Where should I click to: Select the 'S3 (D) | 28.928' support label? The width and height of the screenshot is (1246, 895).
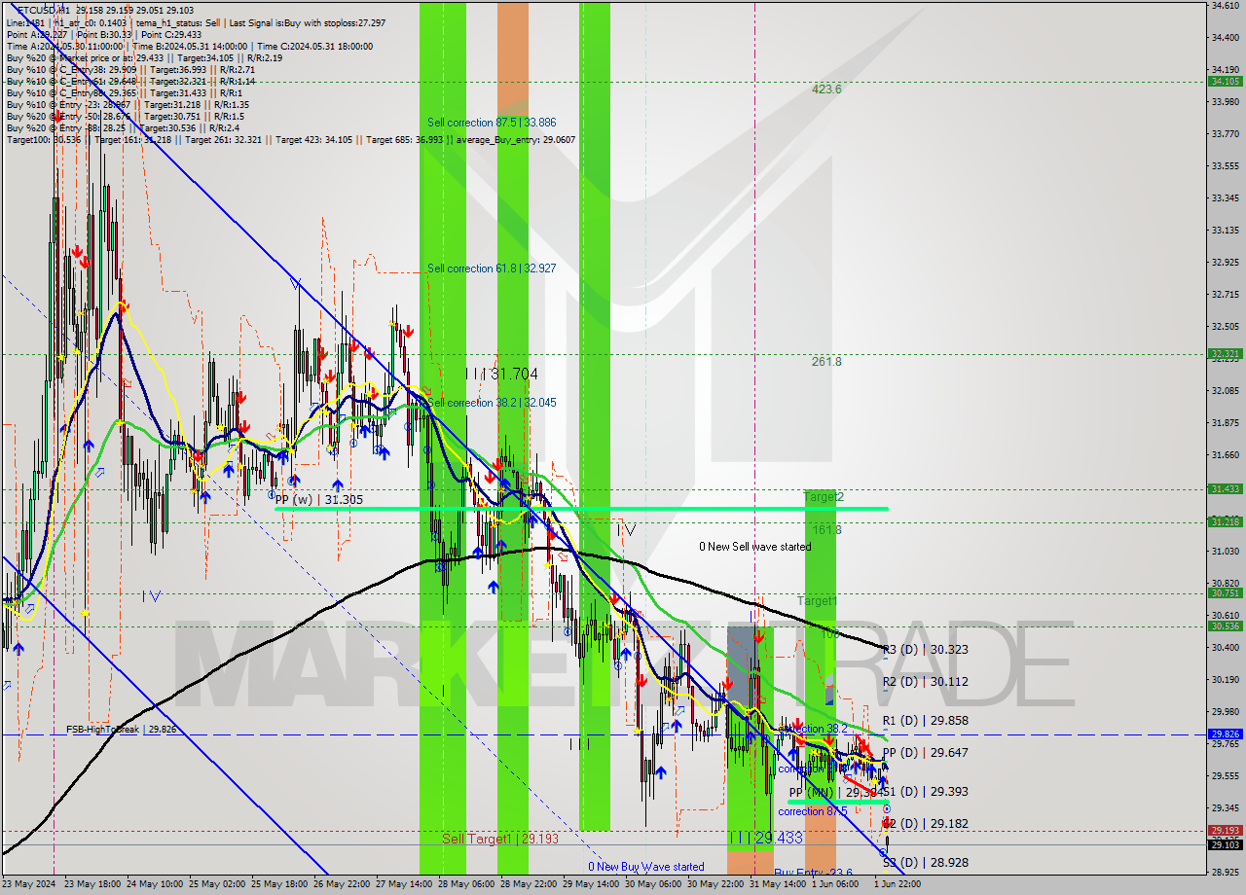click(x=926, y=863)
